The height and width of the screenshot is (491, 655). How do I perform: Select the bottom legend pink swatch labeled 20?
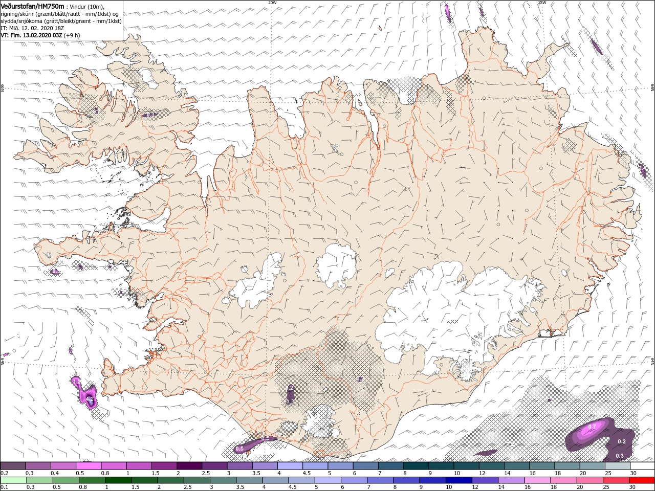589,480
